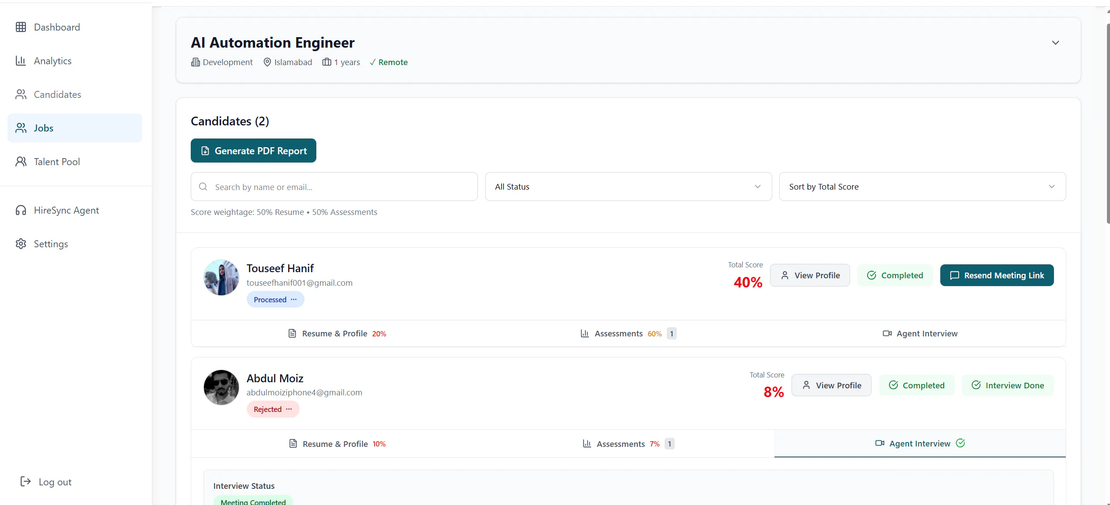Open Touseef's Agent Interview tab
This screenshot has width=1110, height=505.
[x=920, y=333]
